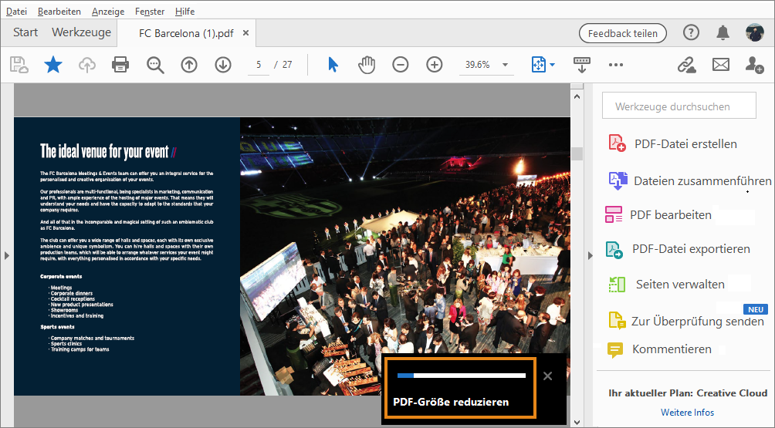Open the text search magnifier icon

tap(155, 65)
